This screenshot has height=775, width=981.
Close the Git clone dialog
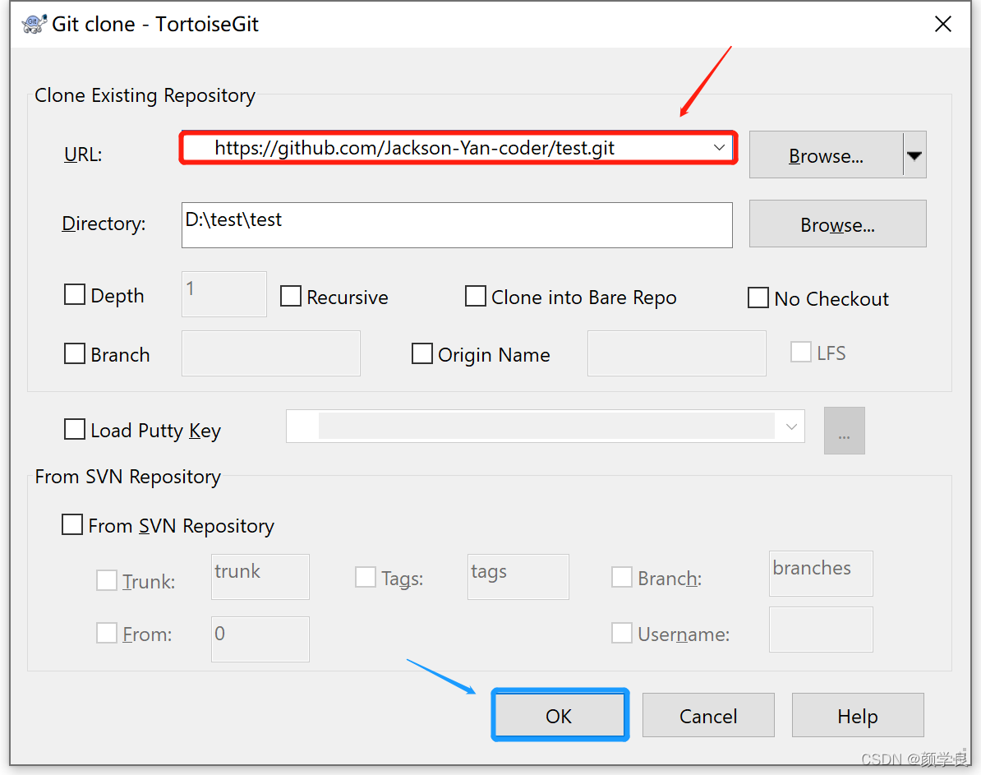[943, 24]
